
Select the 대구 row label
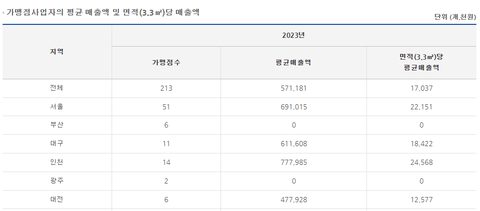coord(57,144)
